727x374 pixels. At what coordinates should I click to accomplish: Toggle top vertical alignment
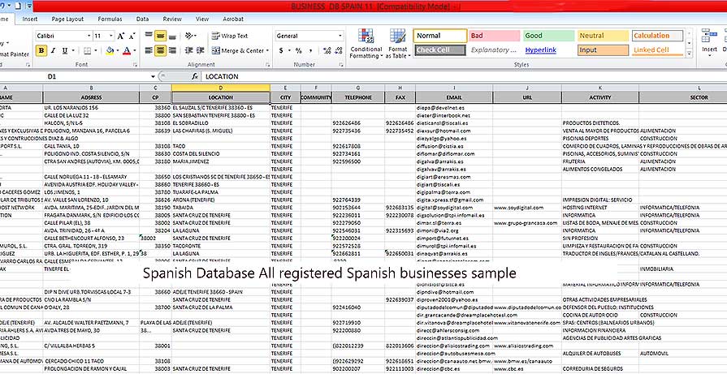click(149, 36)
